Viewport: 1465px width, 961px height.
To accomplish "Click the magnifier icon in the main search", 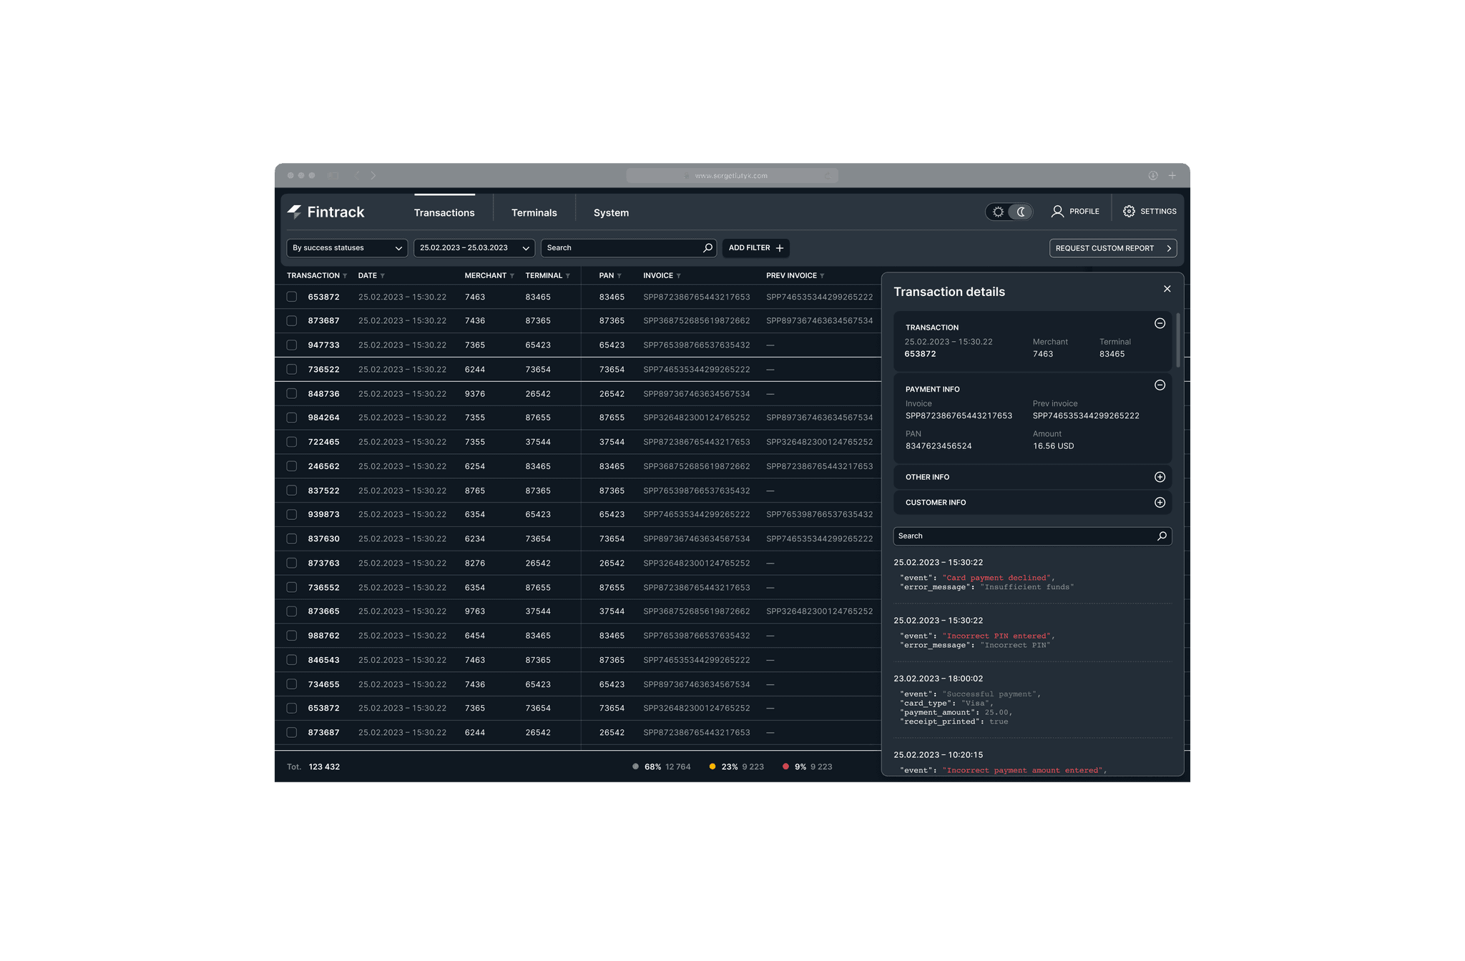I will coord(707,248).
